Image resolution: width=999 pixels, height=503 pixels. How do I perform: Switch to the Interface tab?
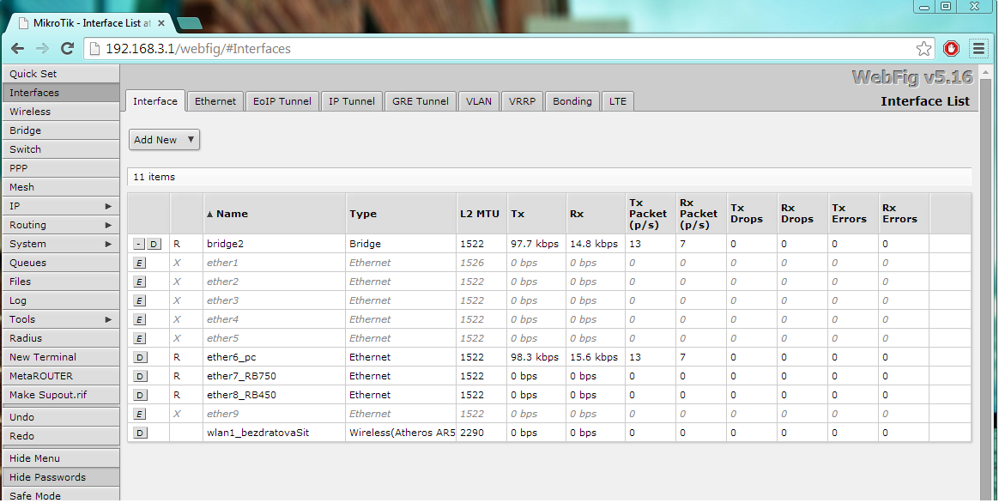click(155, 100)
